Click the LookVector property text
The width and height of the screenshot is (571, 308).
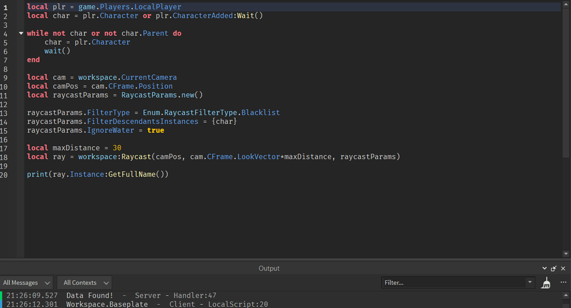(x=259, y=156)
